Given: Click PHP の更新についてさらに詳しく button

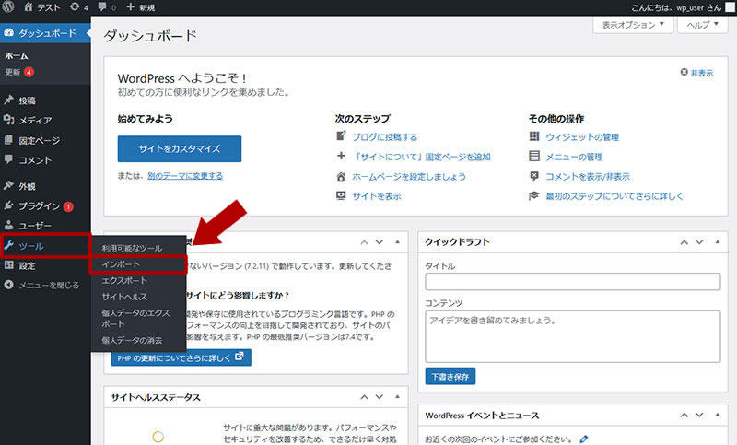Looking at the screenshot, I should pyautogui.click(x=181, y=357).
